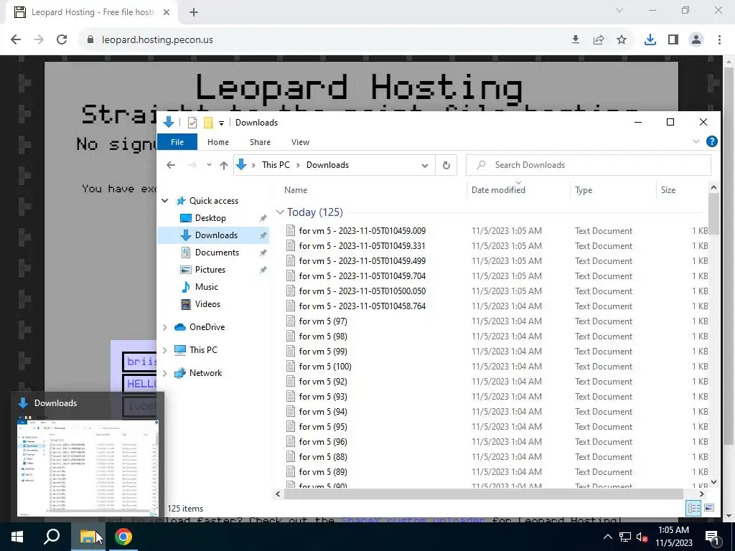Open a new Chrome tab
The width and height of the screenshot is (735, 551).
click(x=194, y=12)
